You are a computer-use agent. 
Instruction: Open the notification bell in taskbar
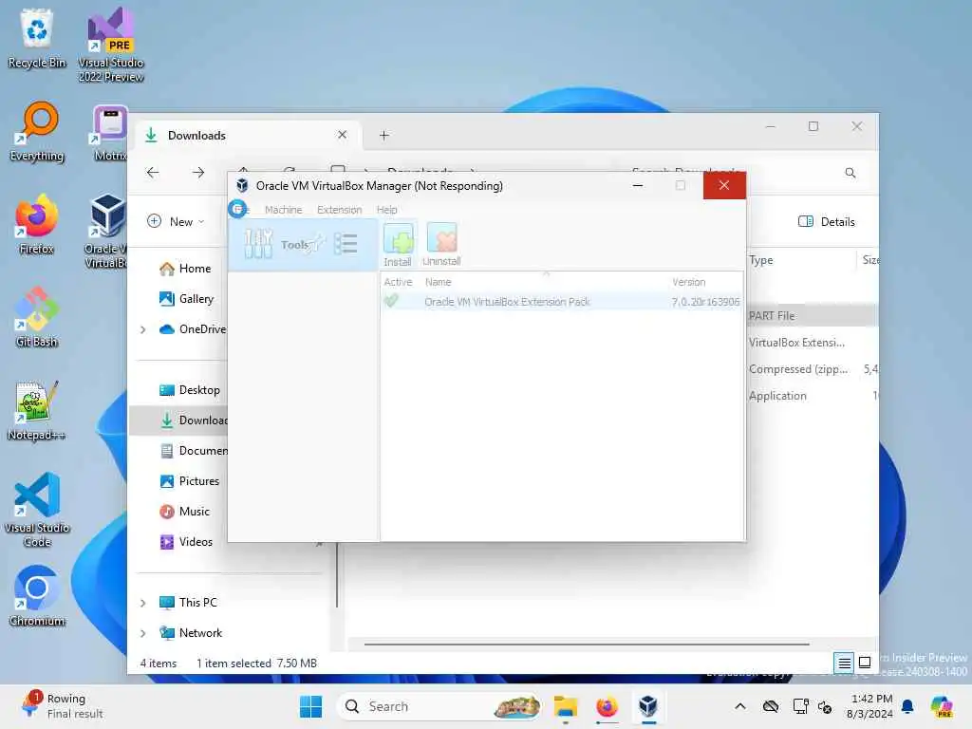pyautogui.click(x=907, y=706)
